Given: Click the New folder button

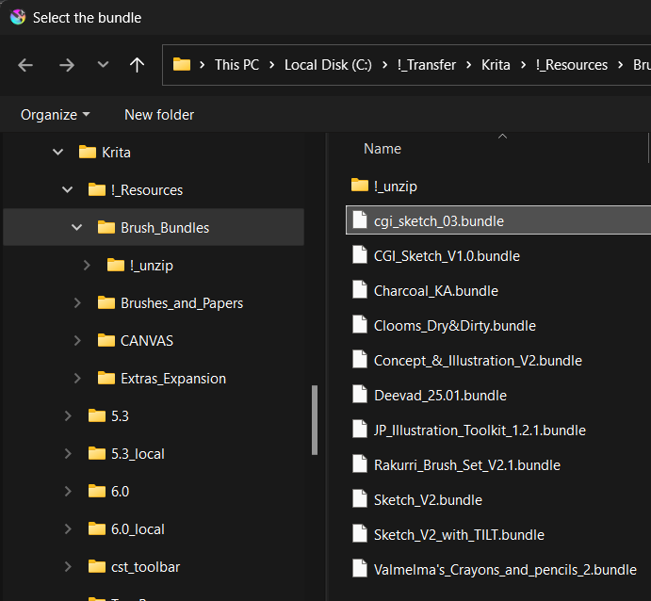Looking at the screenshot, I should (x=159, y=114).
